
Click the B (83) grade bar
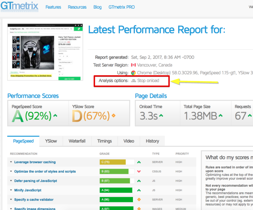pos(117,172)
